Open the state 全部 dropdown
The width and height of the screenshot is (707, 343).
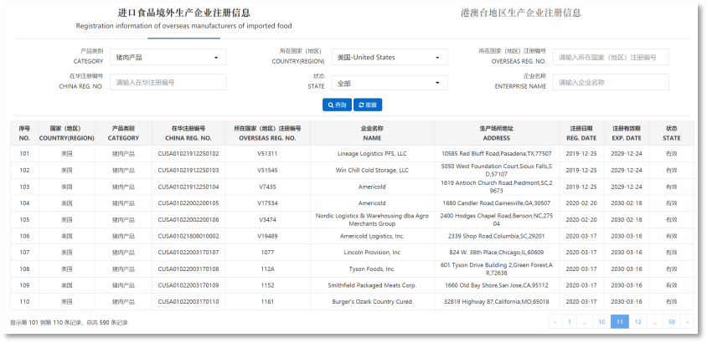click(390, 83)
